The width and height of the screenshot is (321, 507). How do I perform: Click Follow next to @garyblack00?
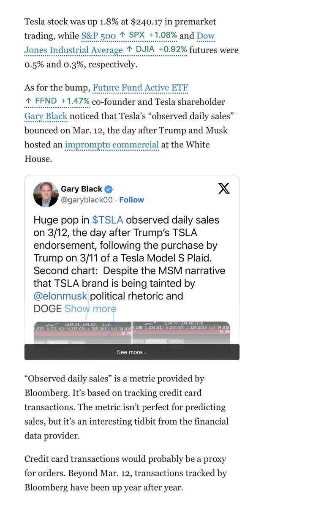tap(131, 200)
